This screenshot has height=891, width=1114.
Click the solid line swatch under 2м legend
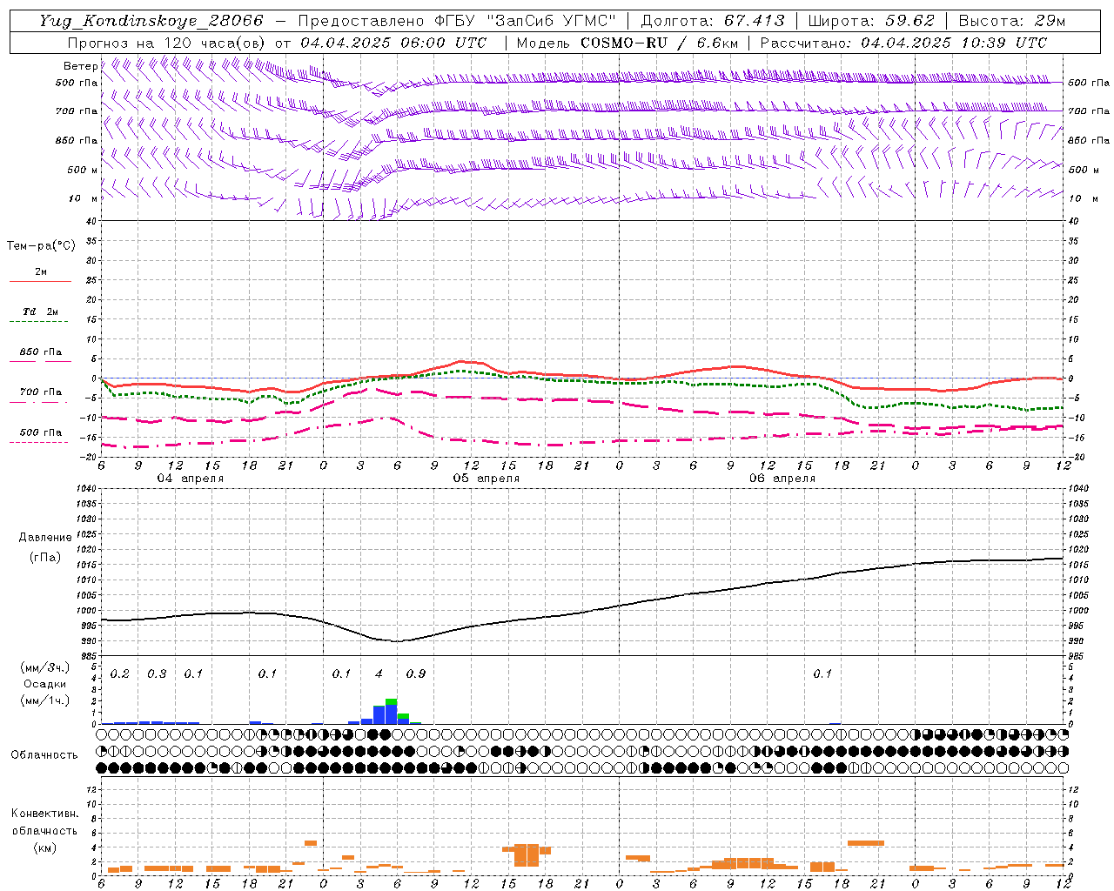pos(40,281)
